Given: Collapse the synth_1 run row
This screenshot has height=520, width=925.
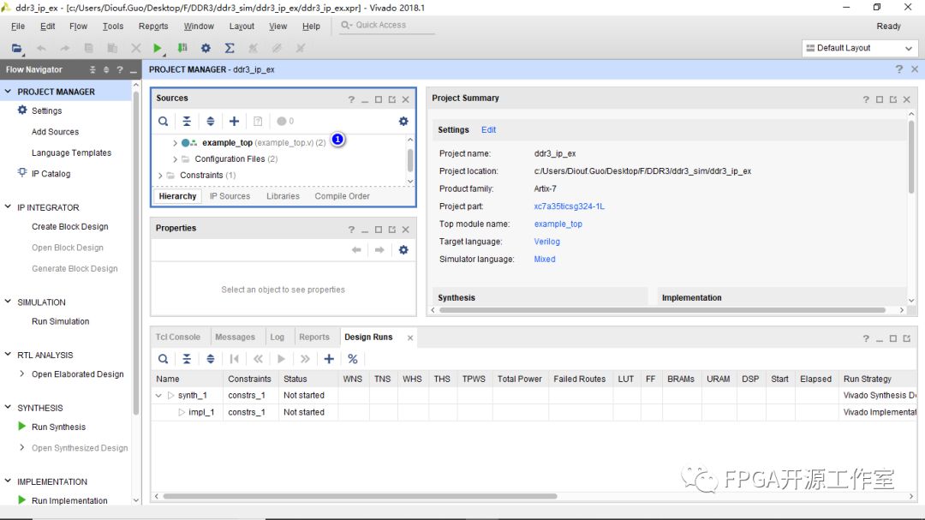Looking at the screenshot, I should point(158,396).
